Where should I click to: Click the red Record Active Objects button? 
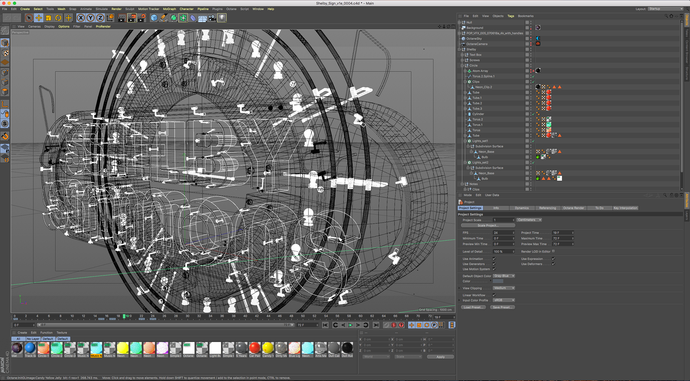[394, 325]
